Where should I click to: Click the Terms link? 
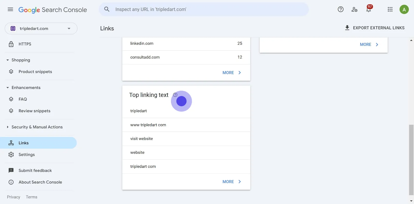tap(32, 197)
